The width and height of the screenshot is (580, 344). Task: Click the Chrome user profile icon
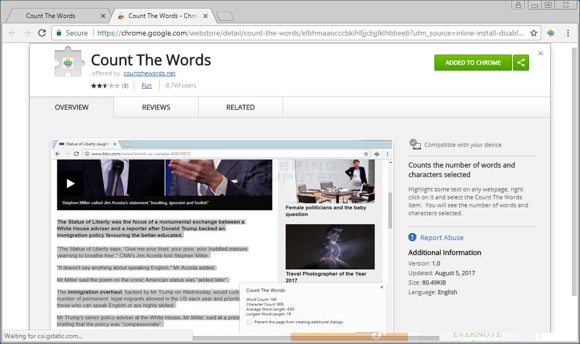pos(518,5)
